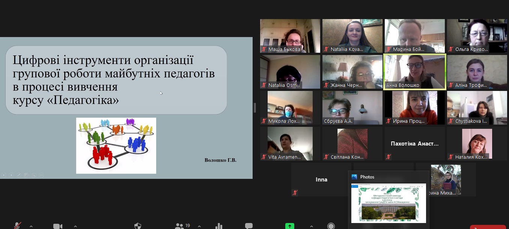The height and width of the screenshot is (229, 509).
Task: Select Inna participant tile
Action: click(321, 180)
